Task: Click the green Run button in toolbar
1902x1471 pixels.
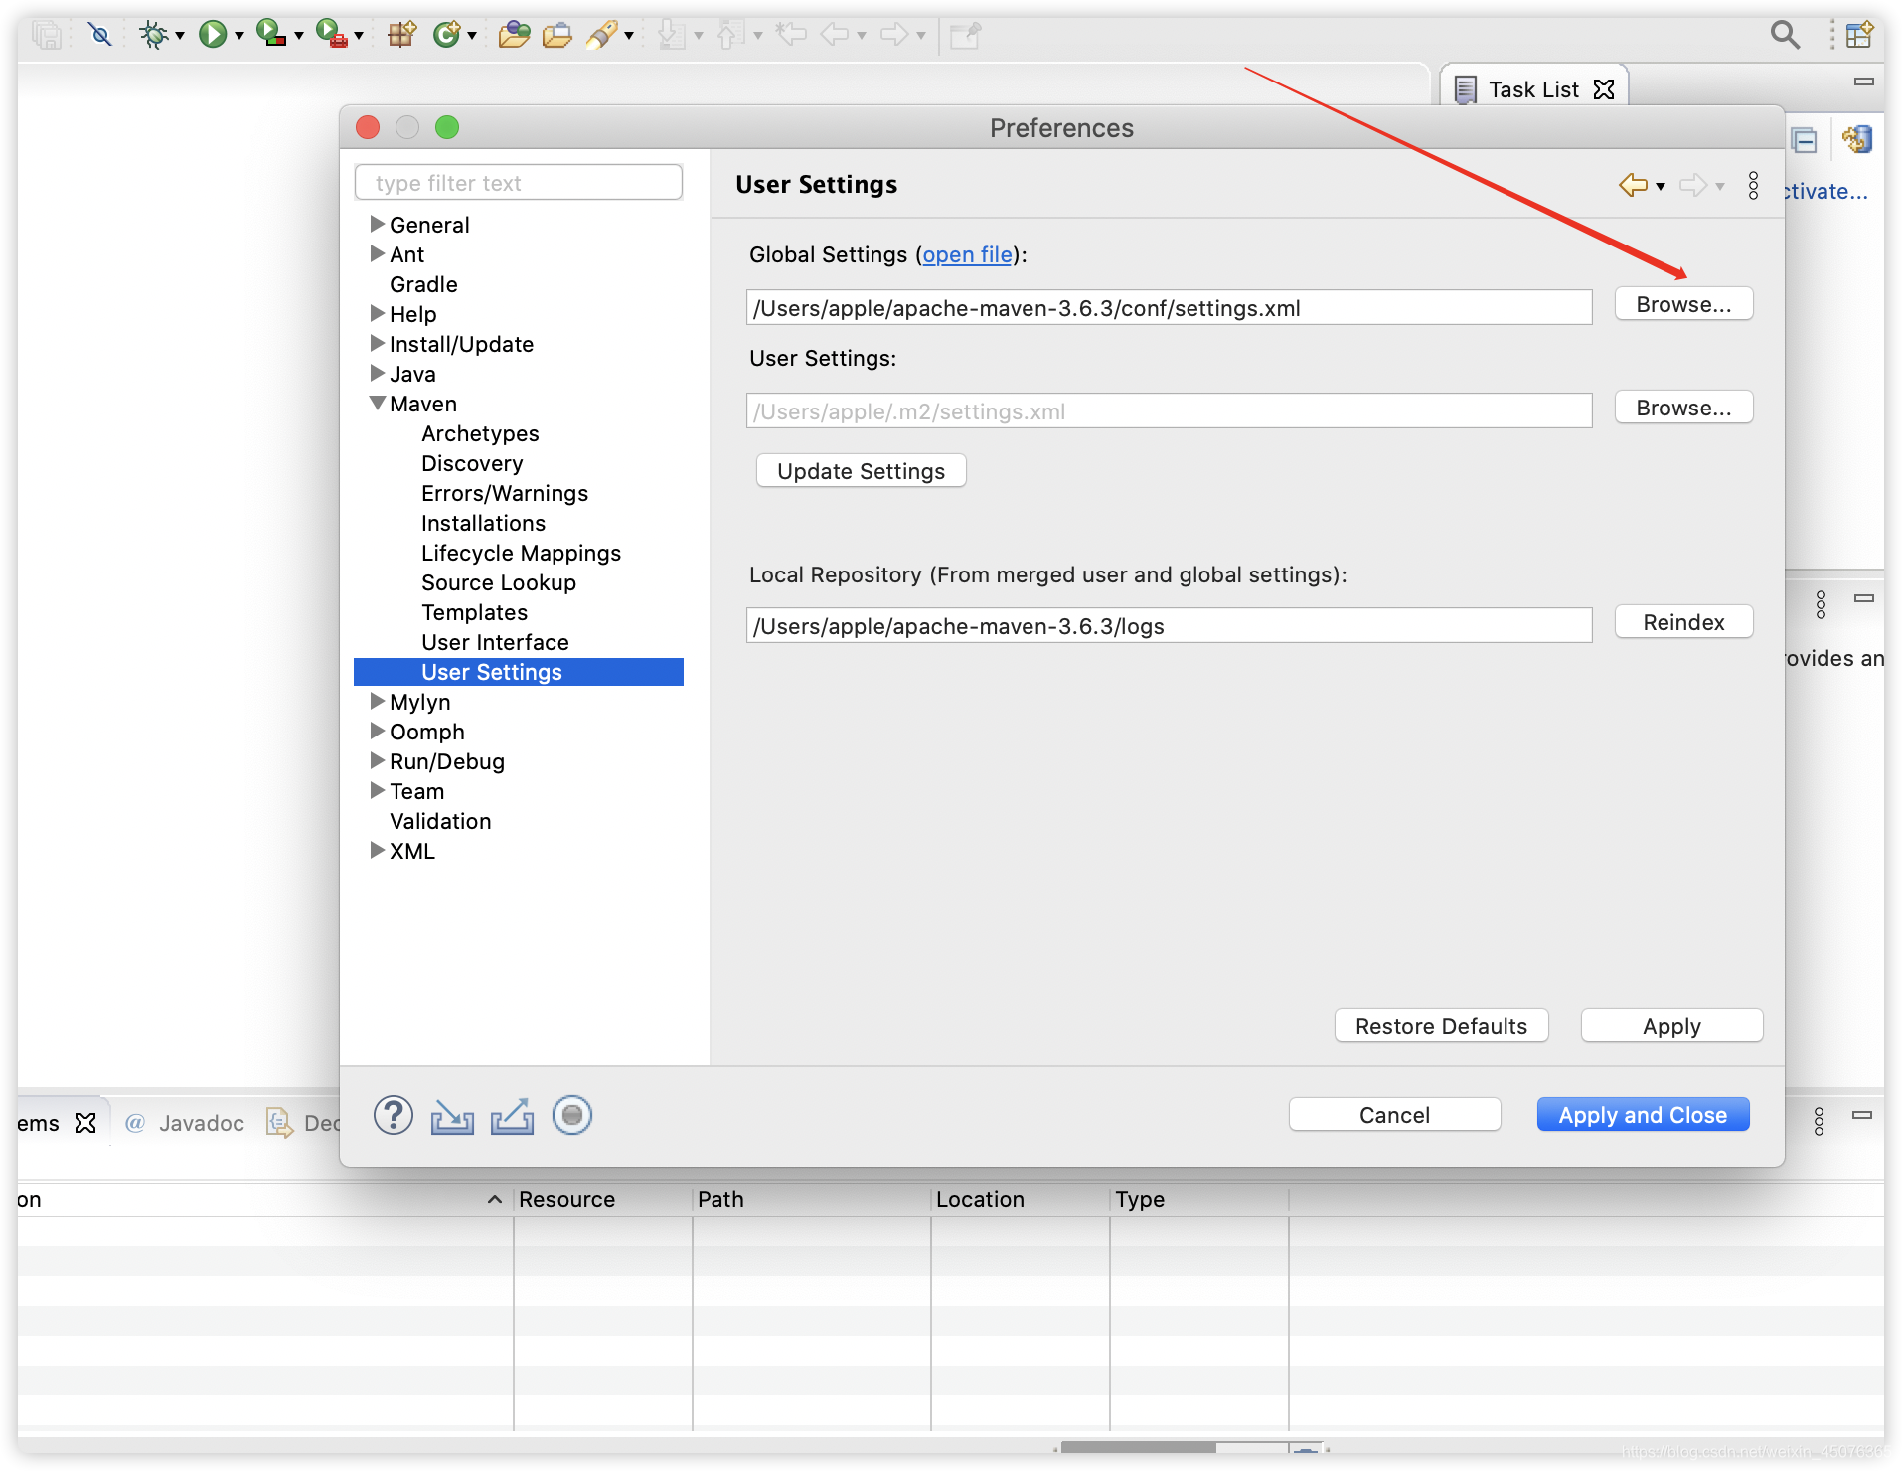Action: pyautogui.click(x=212, y=35)
